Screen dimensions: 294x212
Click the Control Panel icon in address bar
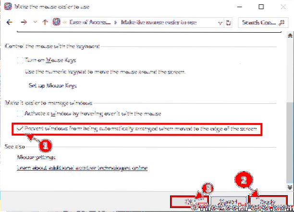56,22
